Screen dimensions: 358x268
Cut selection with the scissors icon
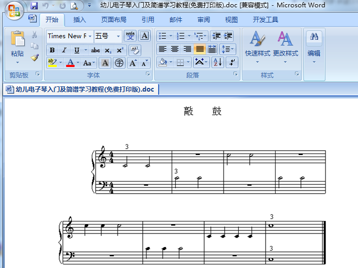35,35
